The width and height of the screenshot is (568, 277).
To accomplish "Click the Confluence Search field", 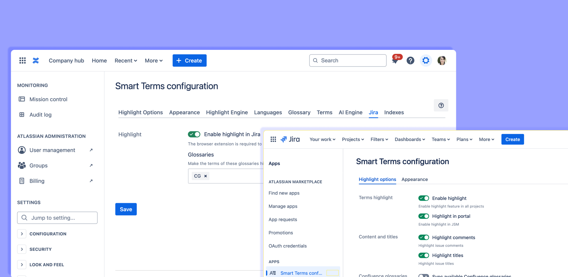I will (348, 61).
